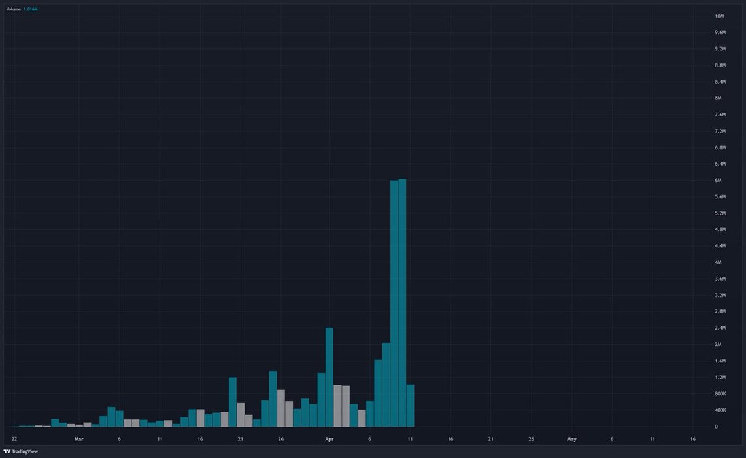This screenshot has width=746, height=458.
Task: Click the 7.2M scale label
Action: [x=721, y=131]
